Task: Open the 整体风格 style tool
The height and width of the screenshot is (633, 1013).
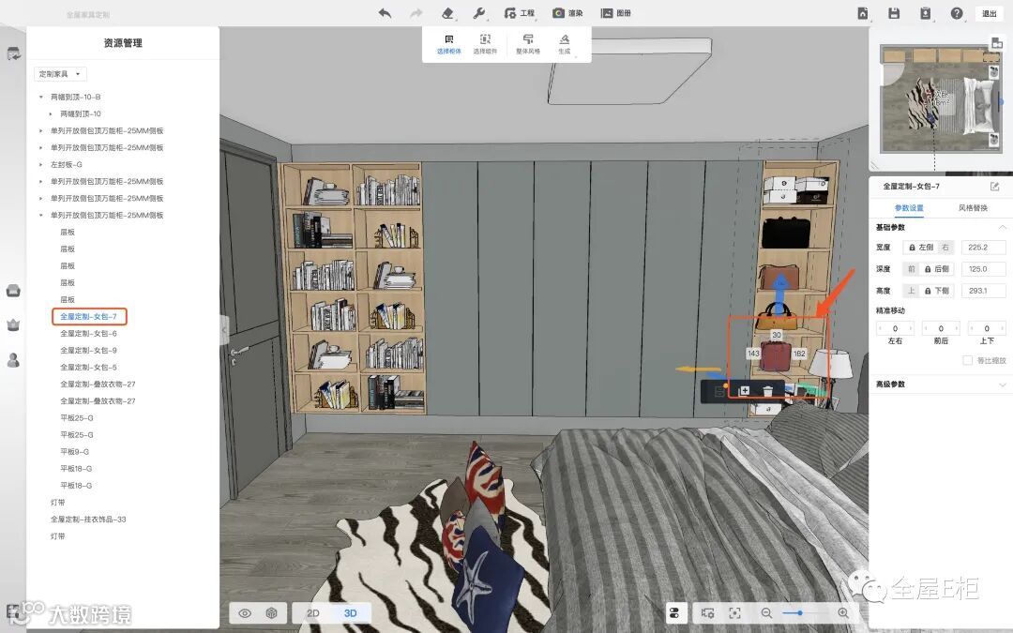Action: coord(528,44)
